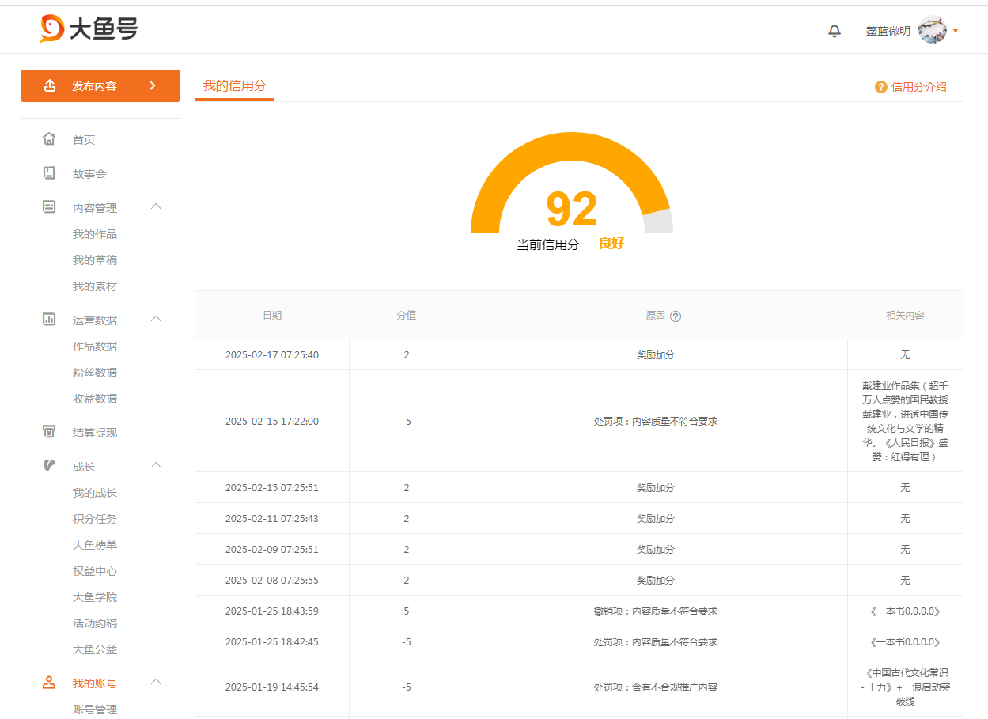Open 粉丝数据 sidebar item
This screenshot has height=719, width=988.
tap(95, 373)
